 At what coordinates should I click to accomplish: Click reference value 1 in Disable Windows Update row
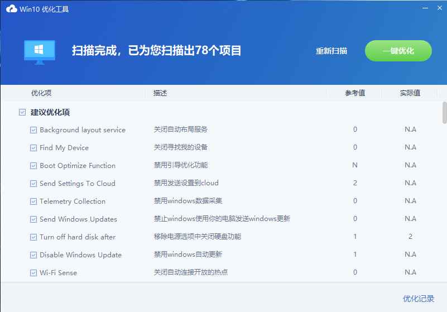[355, 254]
